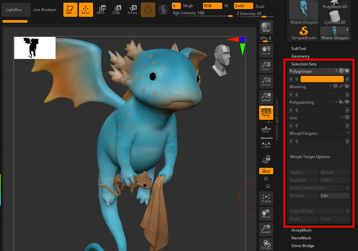
Task: Click the Z-axis rotation icon below XYZ
Action: click(x=268, y=186)
